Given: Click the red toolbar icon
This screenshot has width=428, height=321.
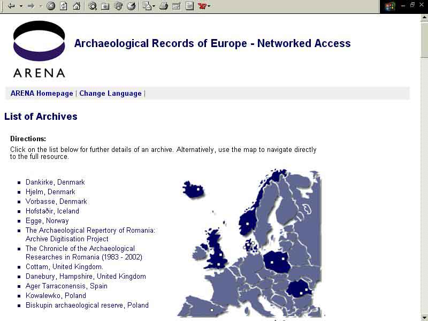Looking at the screenshot, I should [x=202, y=6].
